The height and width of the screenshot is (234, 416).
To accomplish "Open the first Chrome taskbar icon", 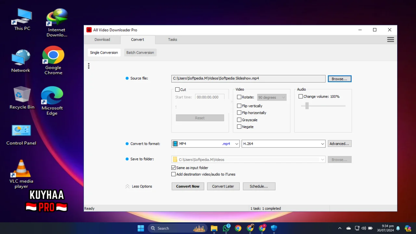I will pyautogui.click(x=238, y=228).
